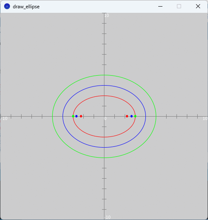Viewport: 208px width, 220px height.
Task: Click the left green focus point
Action: click(73, 116)
